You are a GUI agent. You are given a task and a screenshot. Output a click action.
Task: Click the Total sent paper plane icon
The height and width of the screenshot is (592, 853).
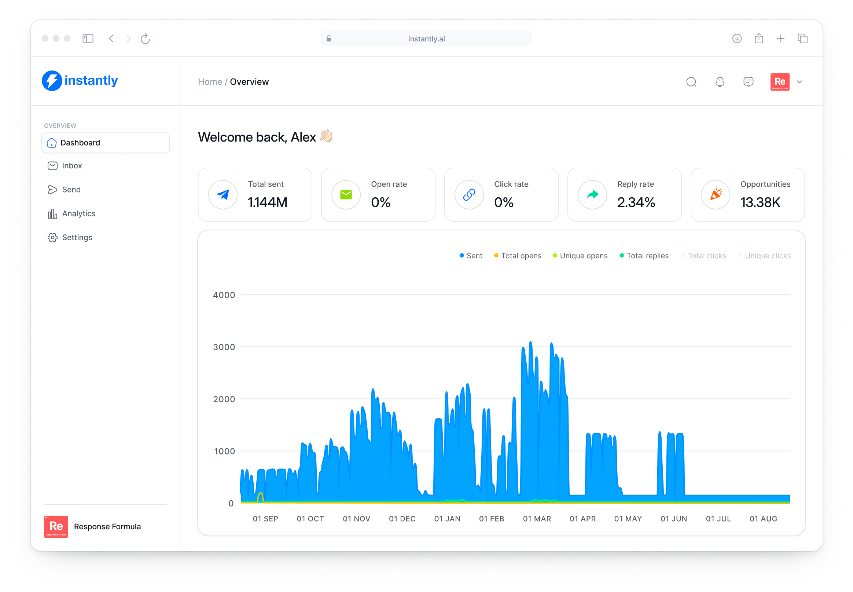223,195
